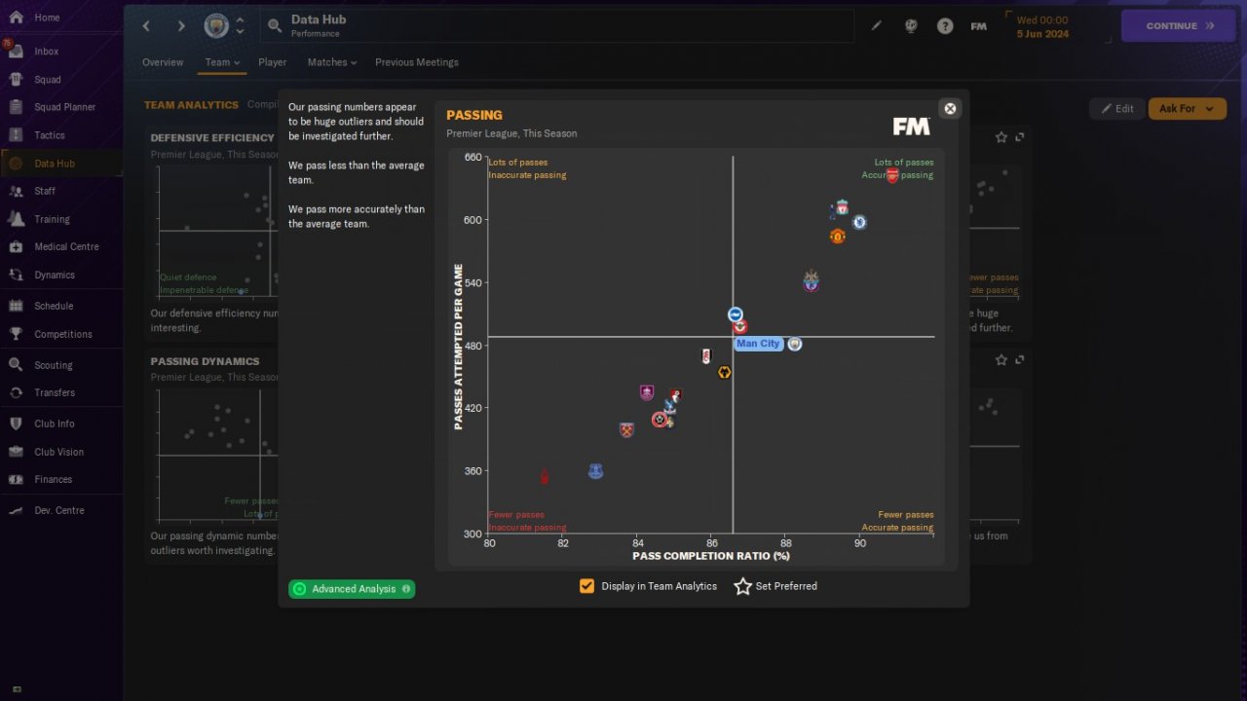Viewport: 1247px width, 701px height.
Task: Go to Medical Centre in the sidebar
Action: [61, 246]
